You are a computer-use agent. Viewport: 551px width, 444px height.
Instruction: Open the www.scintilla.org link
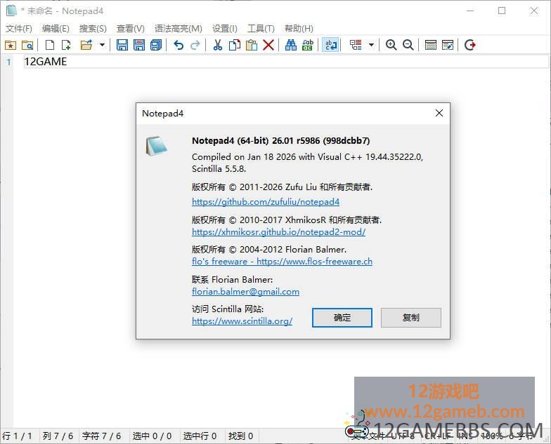click(242, 321)
